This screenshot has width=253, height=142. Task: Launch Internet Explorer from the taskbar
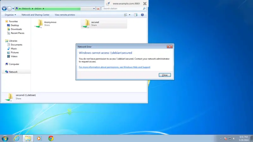16,138
